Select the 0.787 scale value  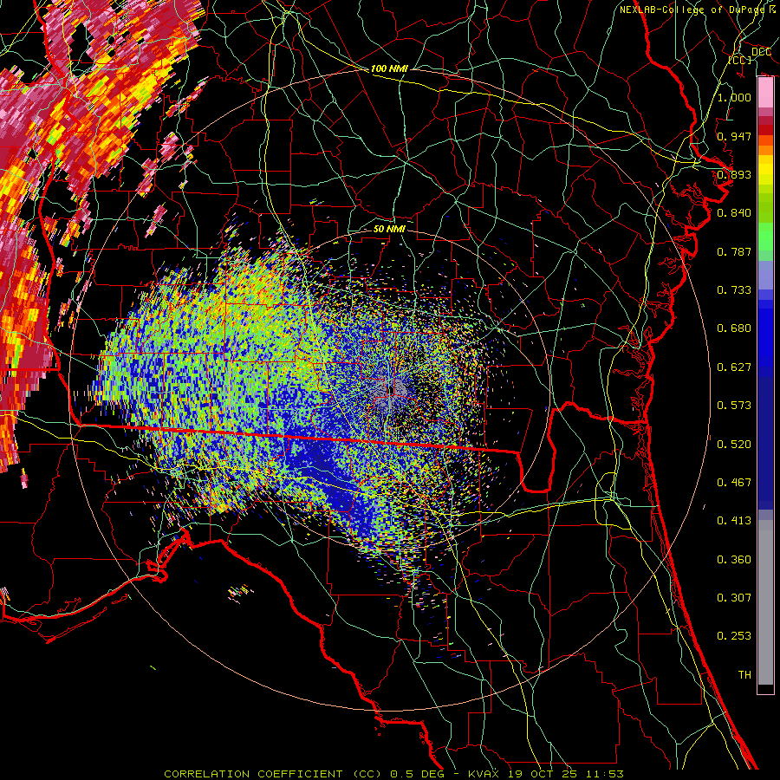(x=734, y=251)
